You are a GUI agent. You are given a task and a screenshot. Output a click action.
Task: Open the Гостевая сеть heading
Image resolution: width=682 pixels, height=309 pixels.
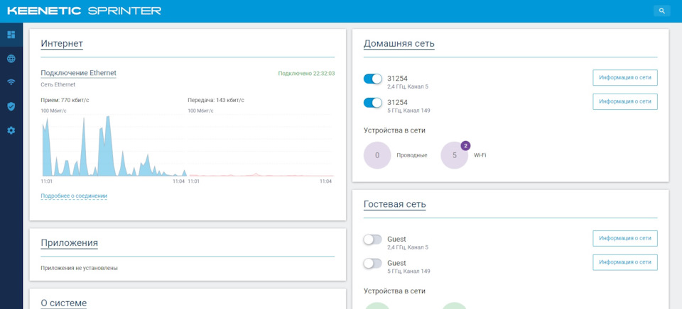point(394,204)
